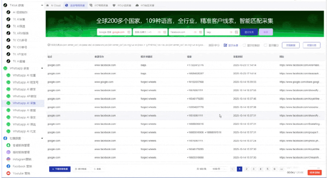Collapse the 社媒获客 sidebar group
The height and width of the screenshot is (178, 328).
[x=42, y=138]
